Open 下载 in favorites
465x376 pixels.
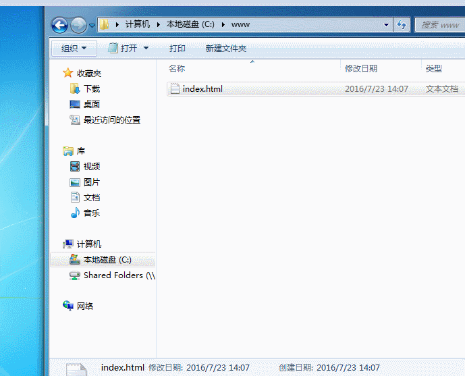[92, 88]
